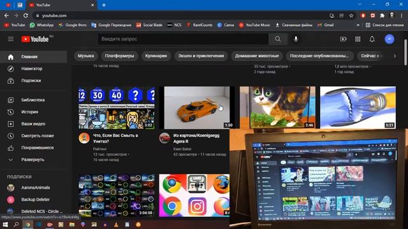The image size is (408, 229).
Task: Expand the sidebar with Развернуть
Action: (x=33, y=160)
